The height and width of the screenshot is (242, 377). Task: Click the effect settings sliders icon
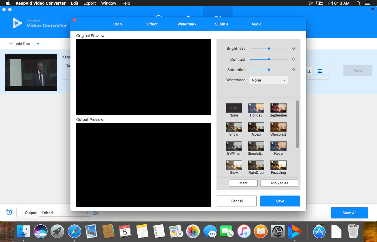click(320, 71)
